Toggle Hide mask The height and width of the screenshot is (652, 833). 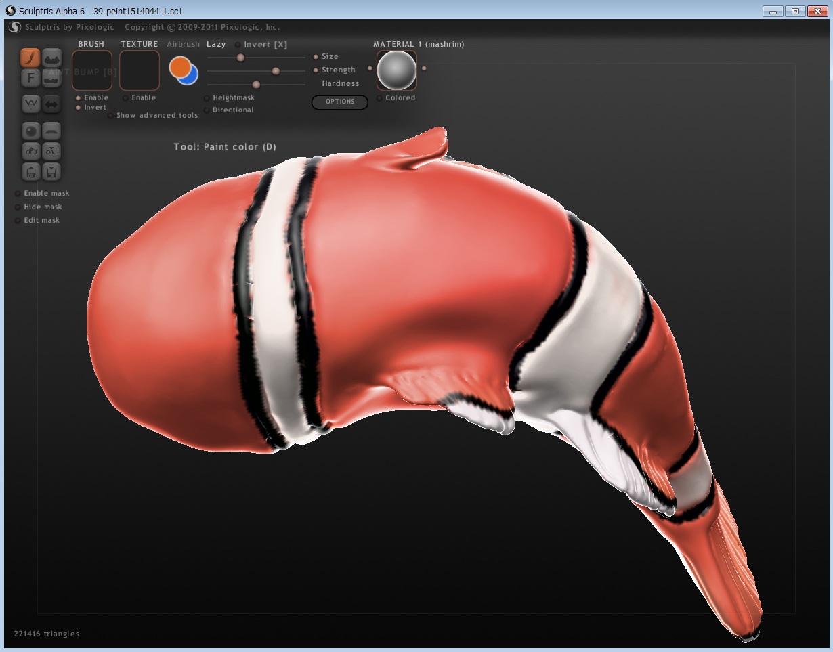(18, 207)
